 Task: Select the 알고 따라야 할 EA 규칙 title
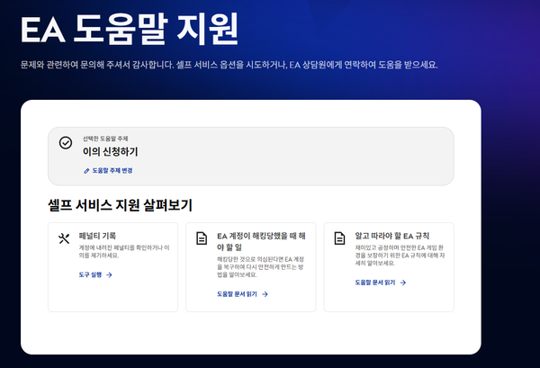tap(392, 234)
